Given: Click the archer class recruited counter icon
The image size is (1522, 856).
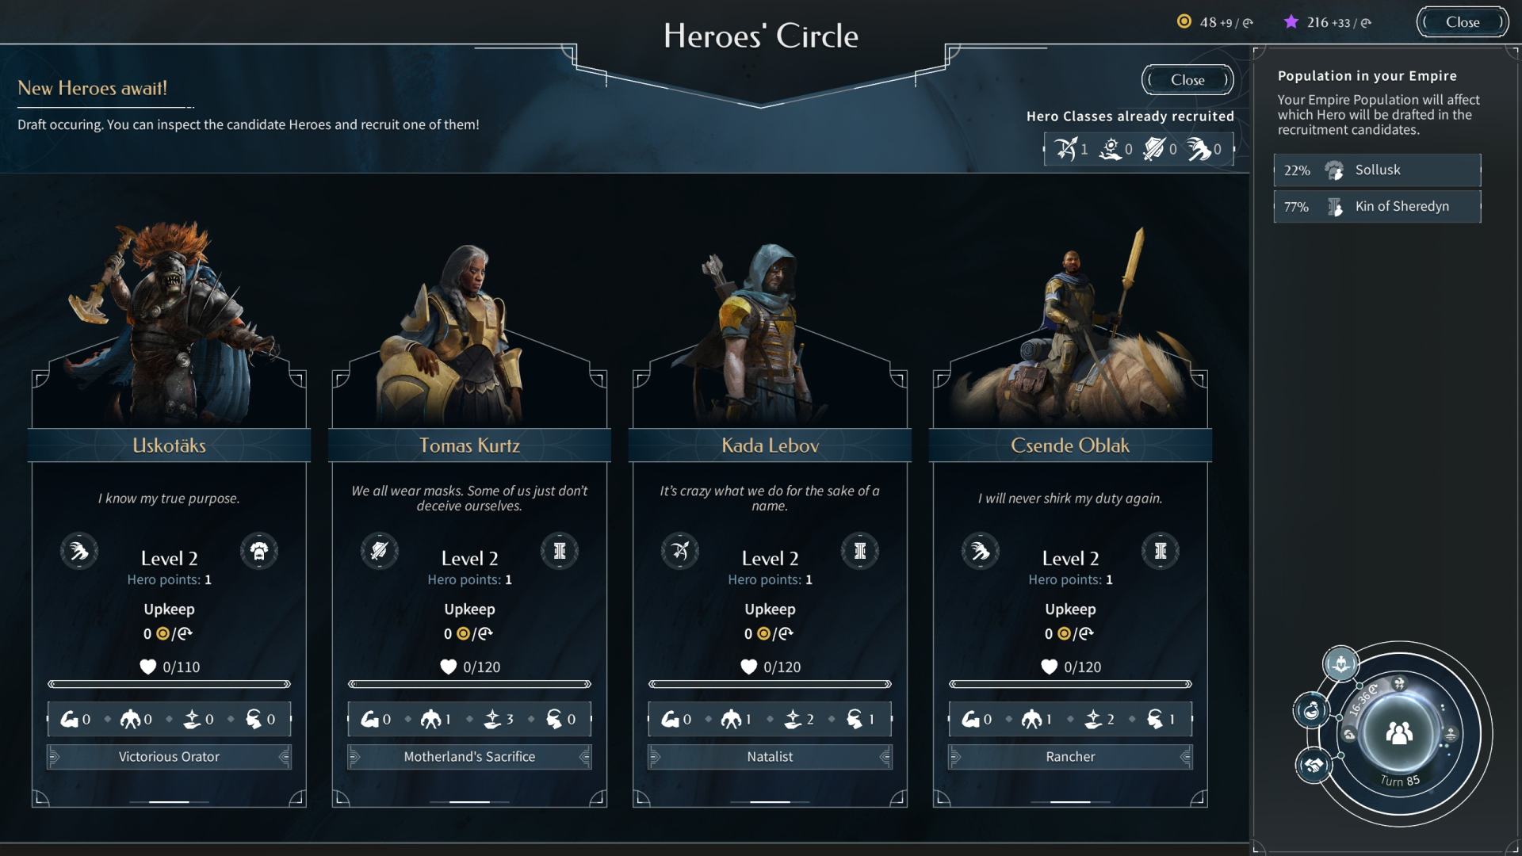Looking at the screenshot, I should tap(1066, 148).
